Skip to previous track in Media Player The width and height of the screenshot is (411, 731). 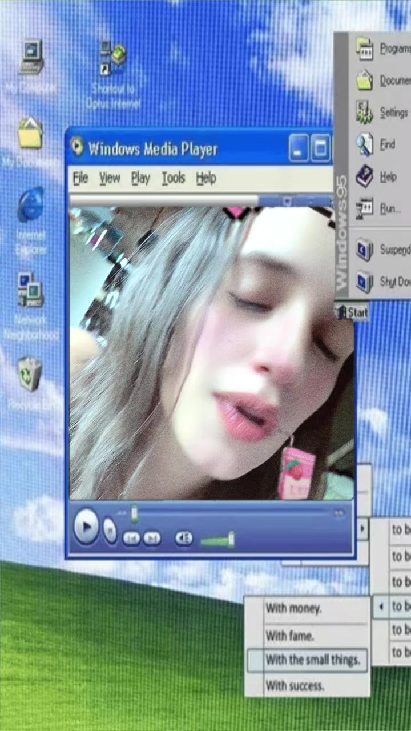[x=131, y=538]
